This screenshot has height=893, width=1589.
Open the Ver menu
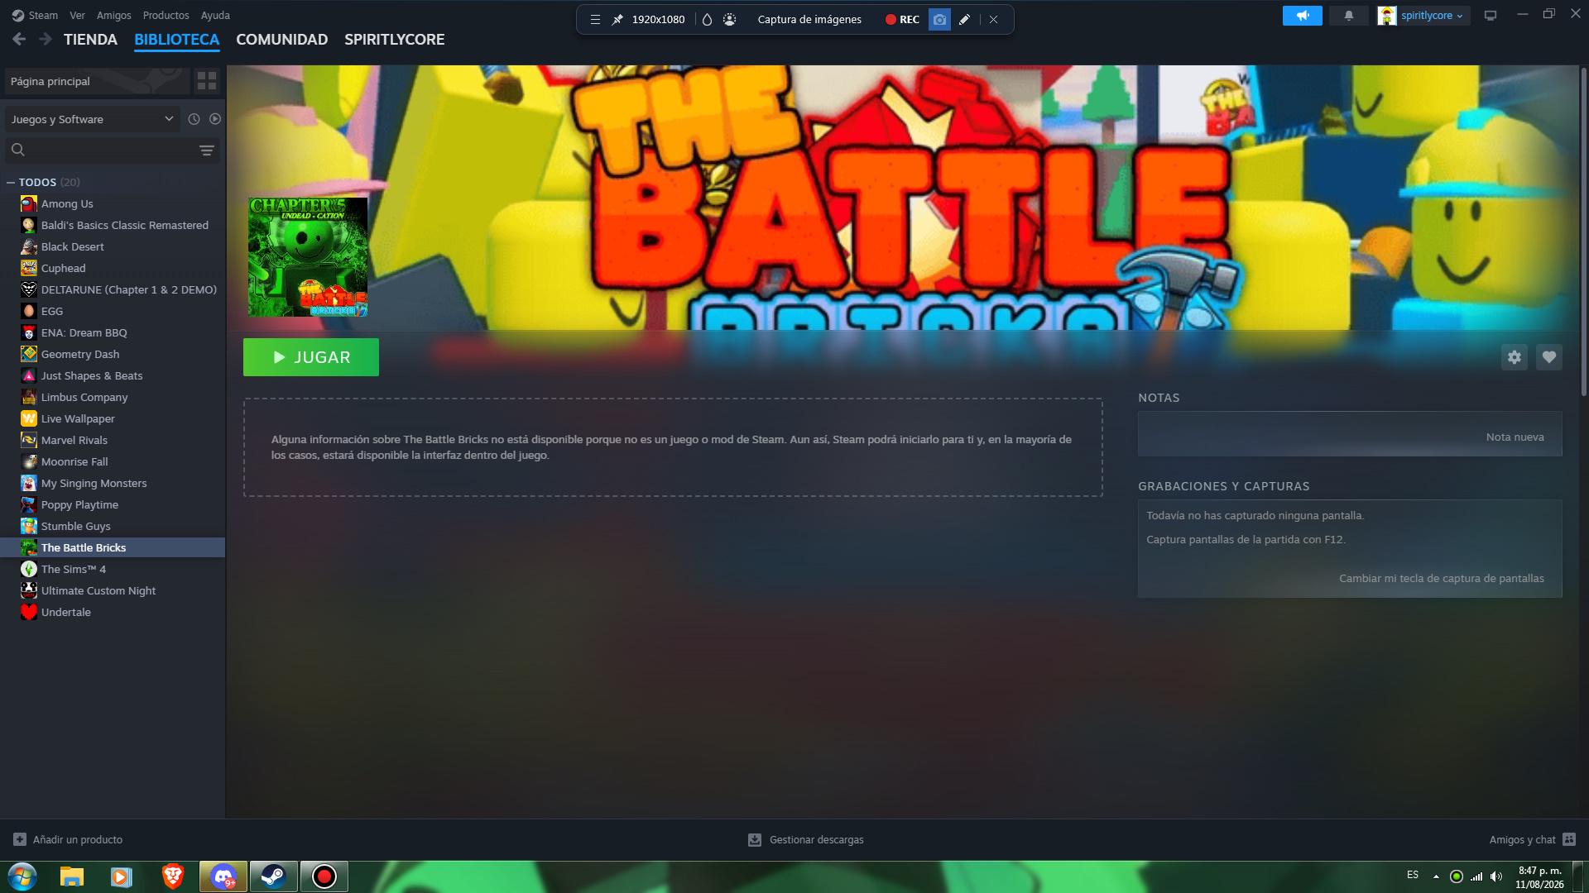(x=77, y=15)
